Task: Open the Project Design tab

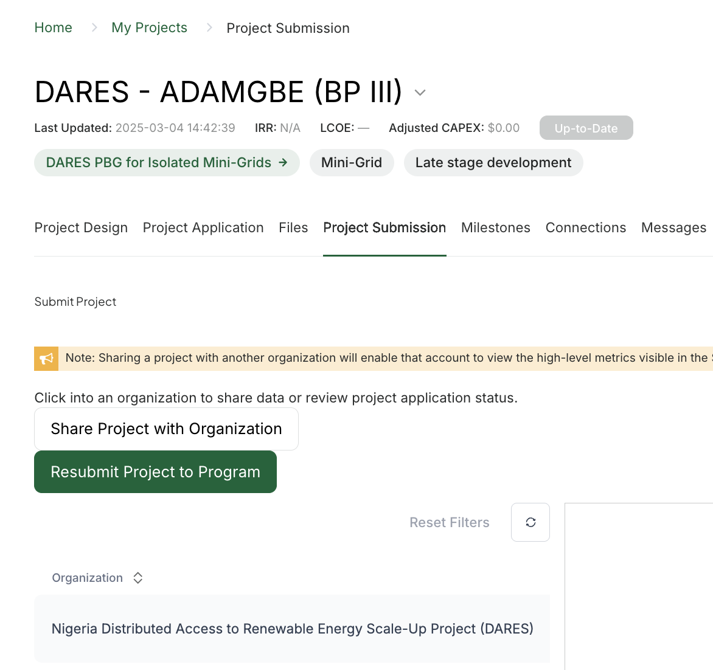Action: pyautogui.click(x=81, y=227)
